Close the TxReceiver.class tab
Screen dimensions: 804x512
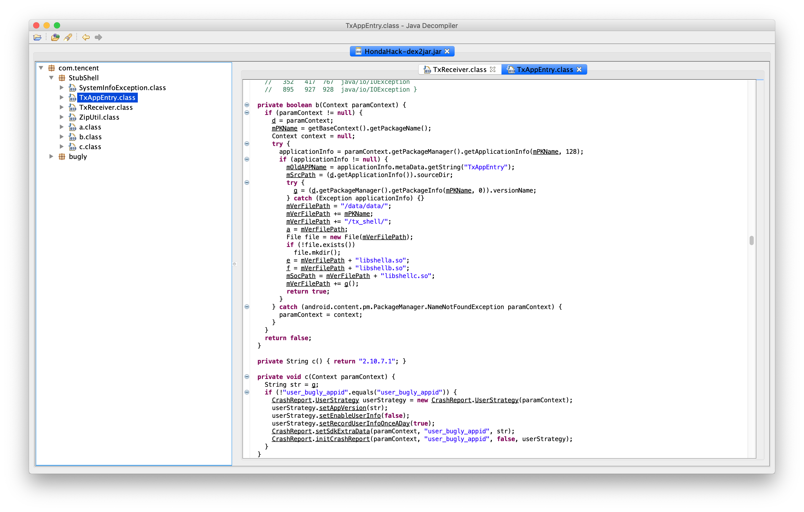pos(492,69)
